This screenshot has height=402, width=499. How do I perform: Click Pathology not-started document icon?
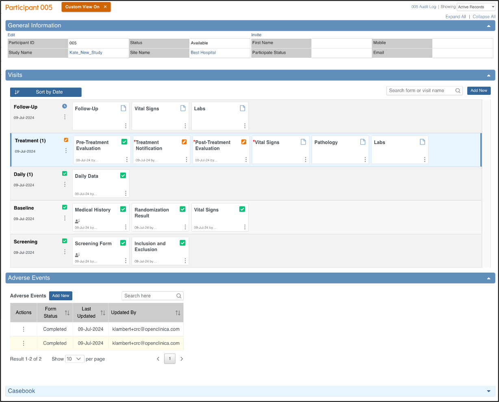coord(363,142)
